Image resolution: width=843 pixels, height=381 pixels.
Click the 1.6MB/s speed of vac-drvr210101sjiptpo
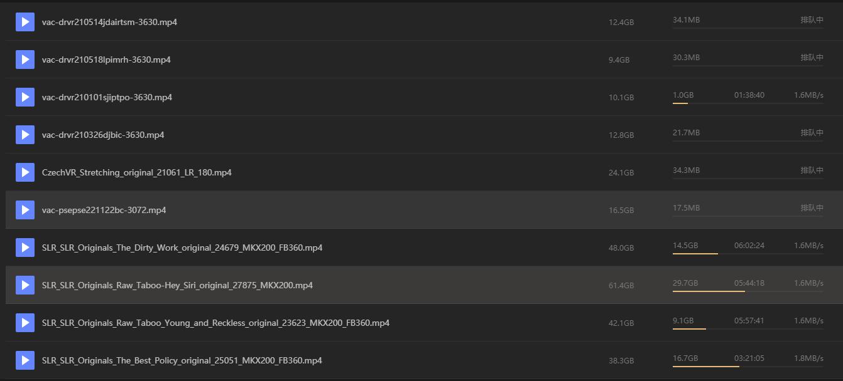coord(808,95)
